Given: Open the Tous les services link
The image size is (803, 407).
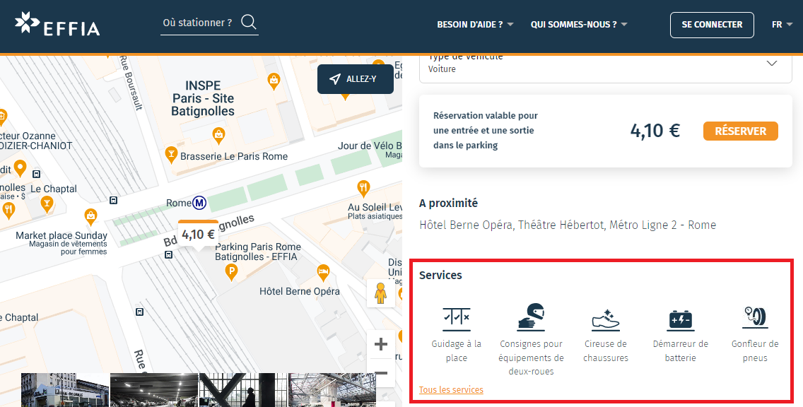Looking at the screenshot, I should click(x=451, y=389).
